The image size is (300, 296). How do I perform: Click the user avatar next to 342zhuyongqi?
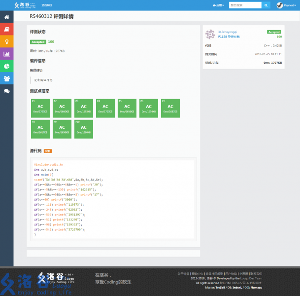(210, 34)
